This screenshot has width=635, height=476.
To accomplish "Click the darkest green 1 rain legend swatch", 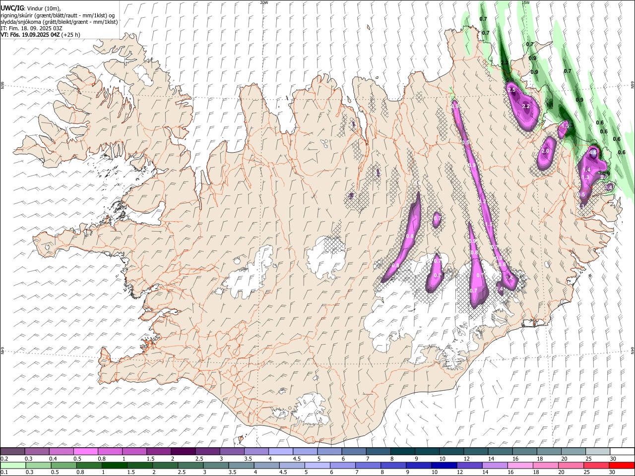I will 114,466.
